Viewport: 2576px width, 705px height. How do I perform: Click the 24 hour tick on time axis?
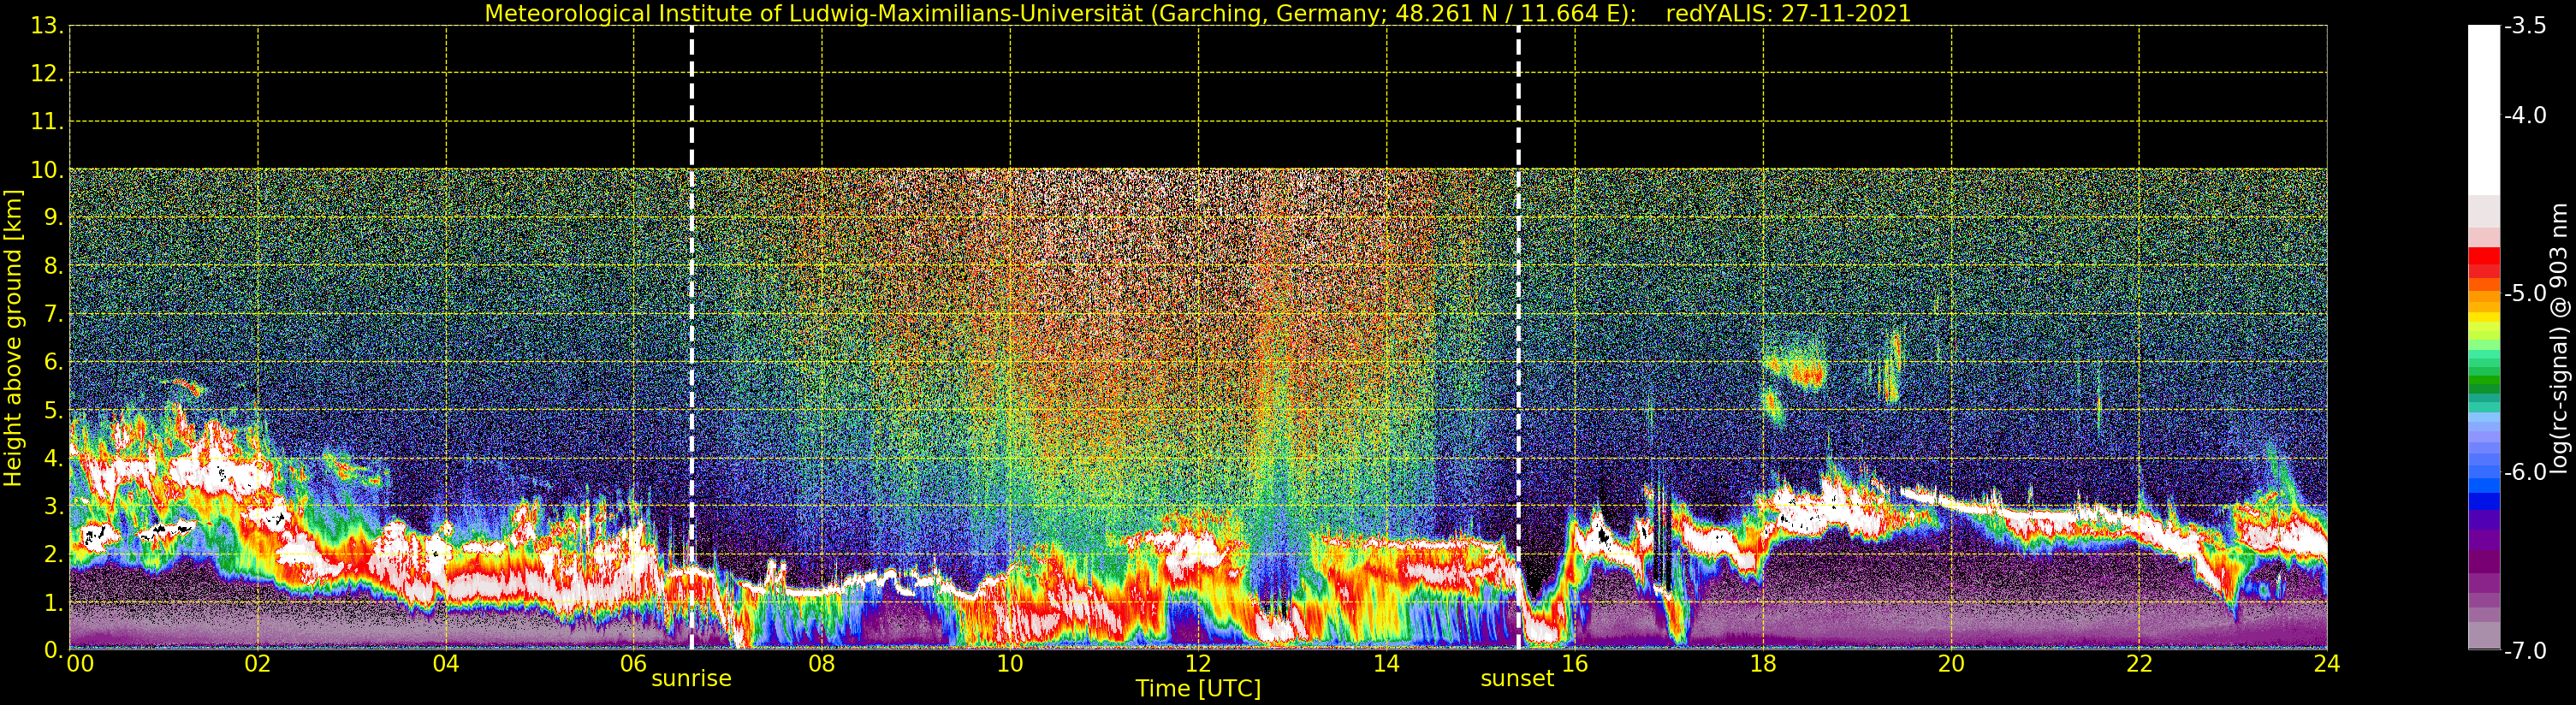click(2326, 664)
